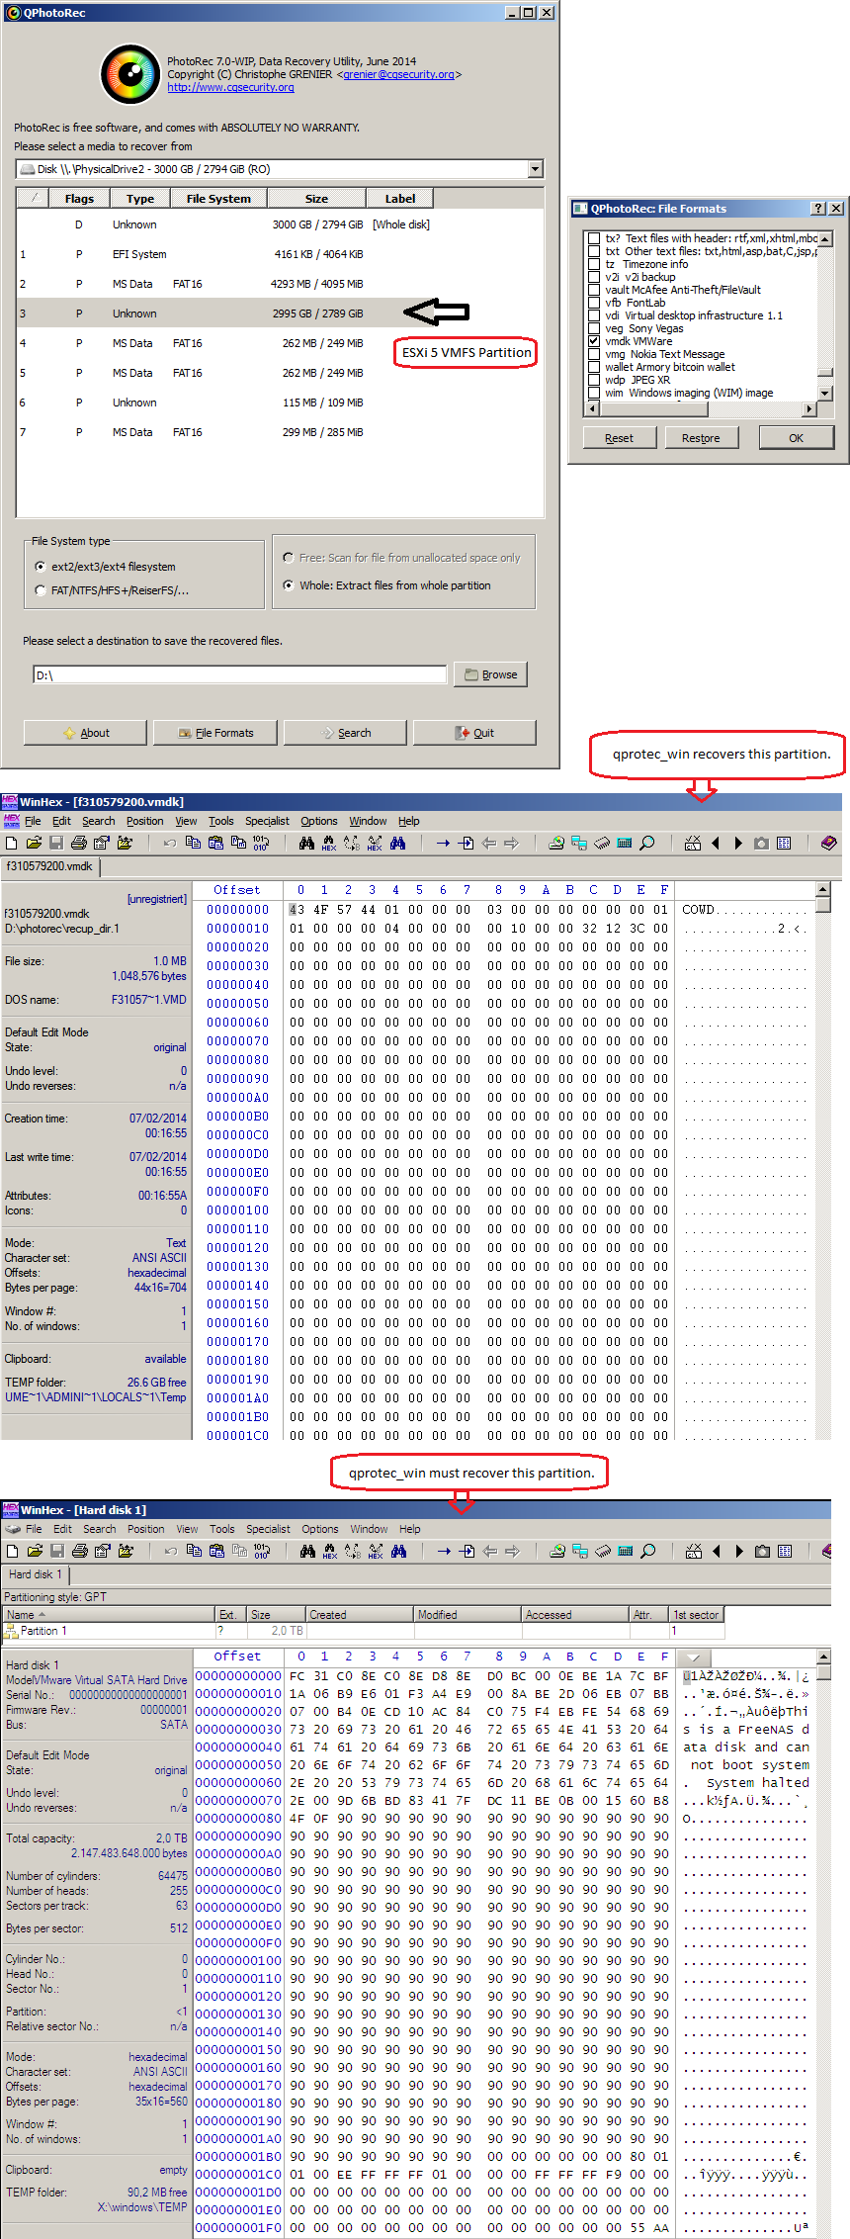Screen dimensions: 850x2239
Task: Click the right triangle arrow in Hard disk 1 WinHex toolbar
Action: [x=738, y=1551]
